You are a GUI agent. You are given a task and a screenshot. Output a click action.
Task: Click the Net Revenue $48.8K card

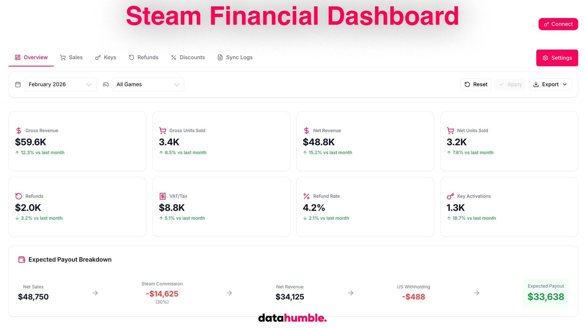pos(365,141)
